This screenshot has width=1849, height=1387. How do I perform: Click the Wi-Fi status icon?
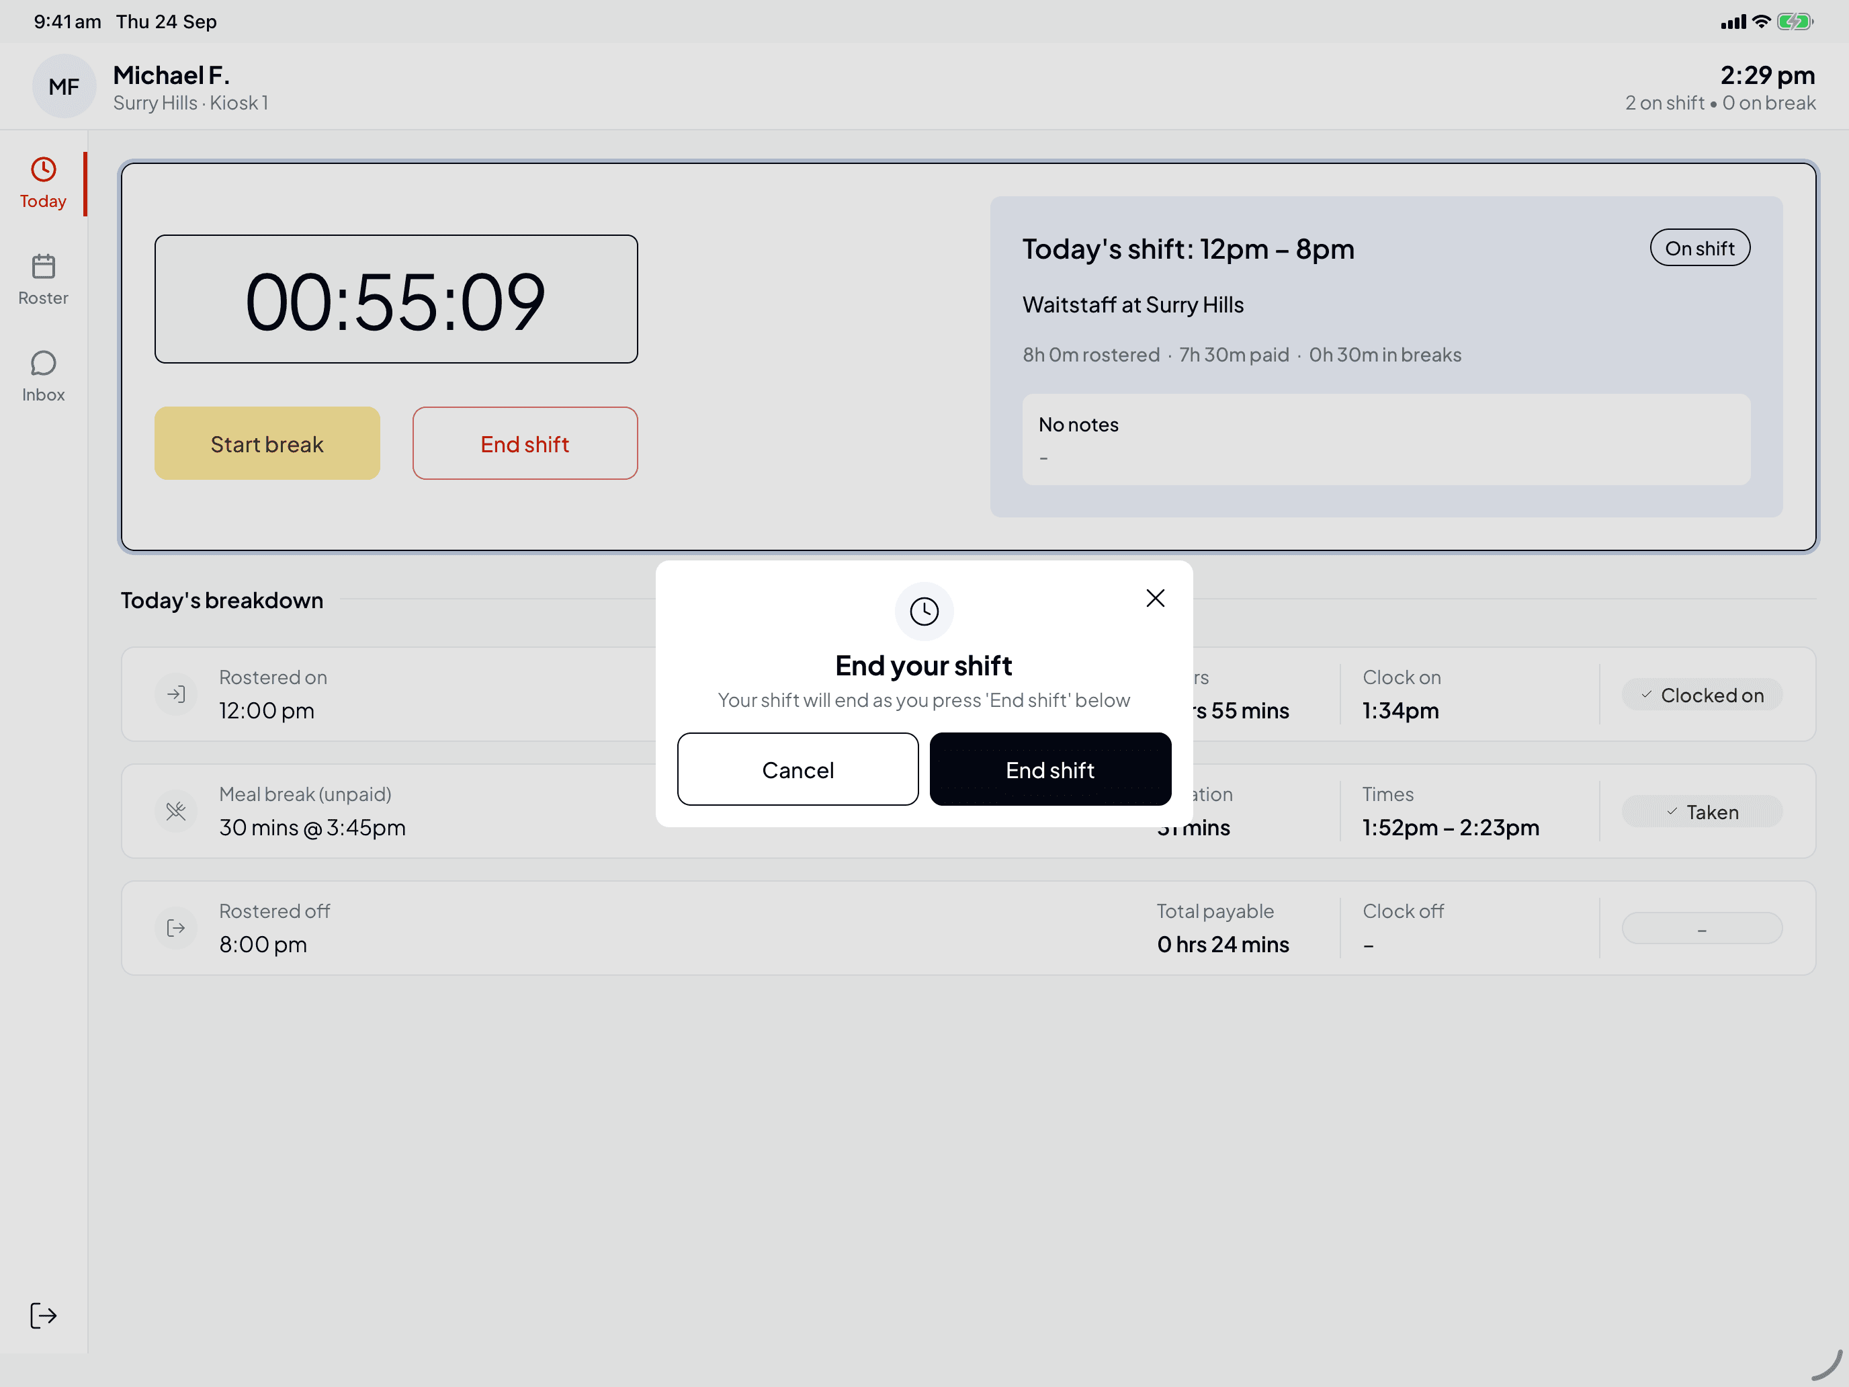1761,22
